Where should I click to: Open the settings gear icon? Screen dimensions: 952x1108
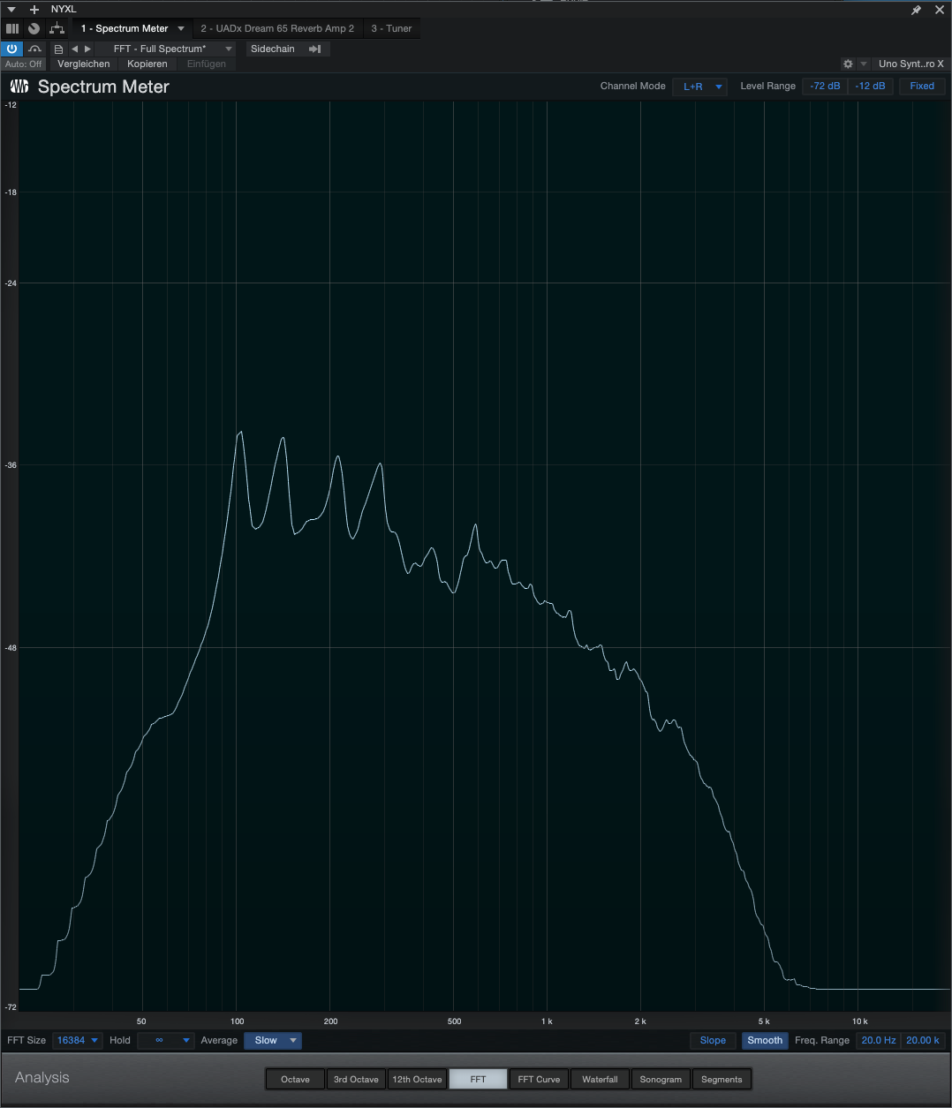click(848, 64)
